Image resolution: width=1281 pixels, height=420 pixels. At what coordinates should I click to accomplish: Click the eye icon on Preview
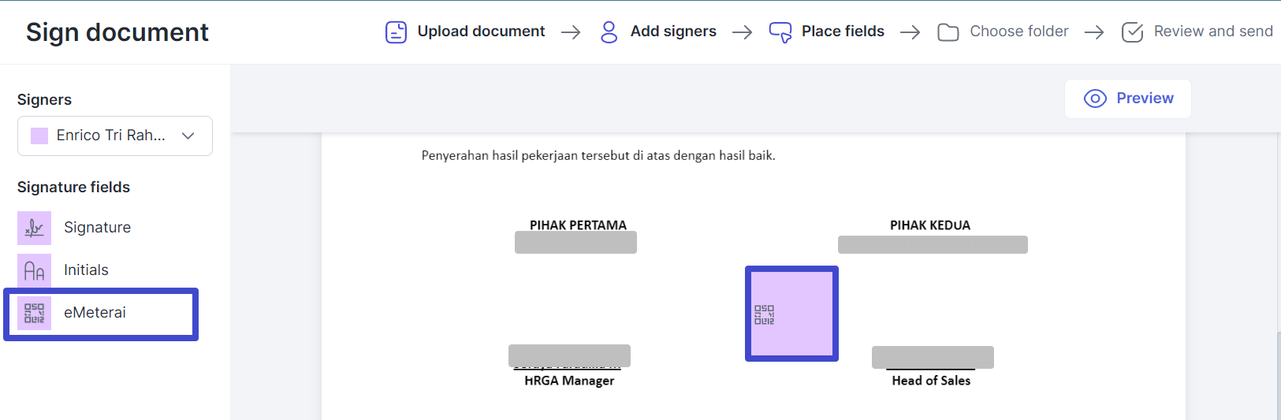[1095, 98]
